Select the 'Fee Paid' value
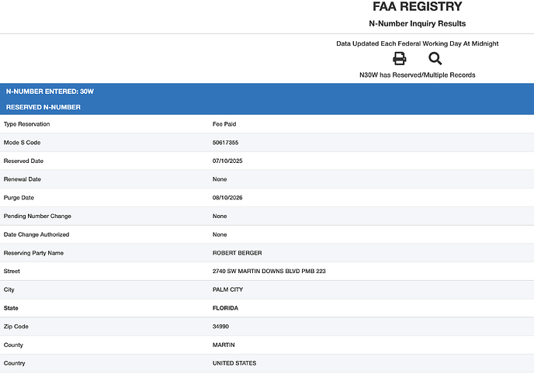Screen dimensions: 534x388 pyautogui.click(x=224, y=124)
